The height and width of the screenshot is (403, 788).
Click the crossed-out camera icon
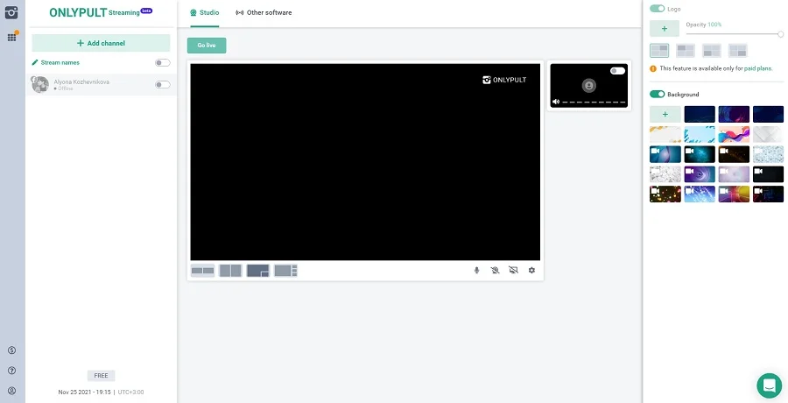pyautogui.click(x=495, y=271)
